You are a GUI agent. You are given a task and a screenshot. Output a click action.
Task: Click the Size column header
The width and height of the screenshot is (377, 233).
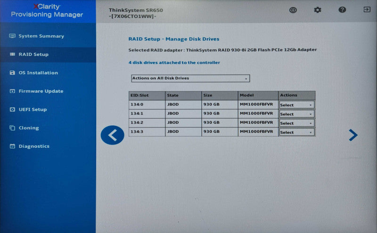tap(220, 96)
